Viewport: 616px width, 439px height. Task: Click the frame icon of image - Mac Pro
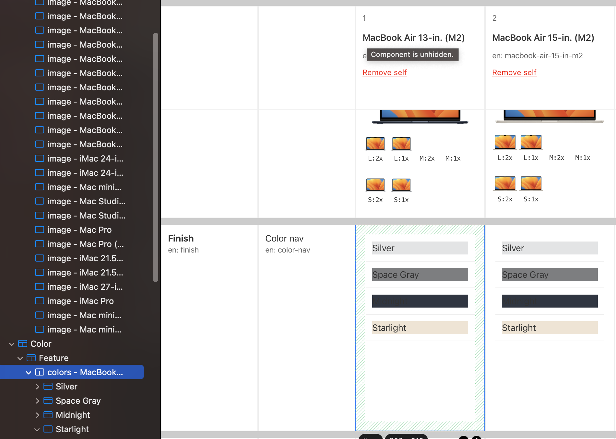click(x=40, y=230)
